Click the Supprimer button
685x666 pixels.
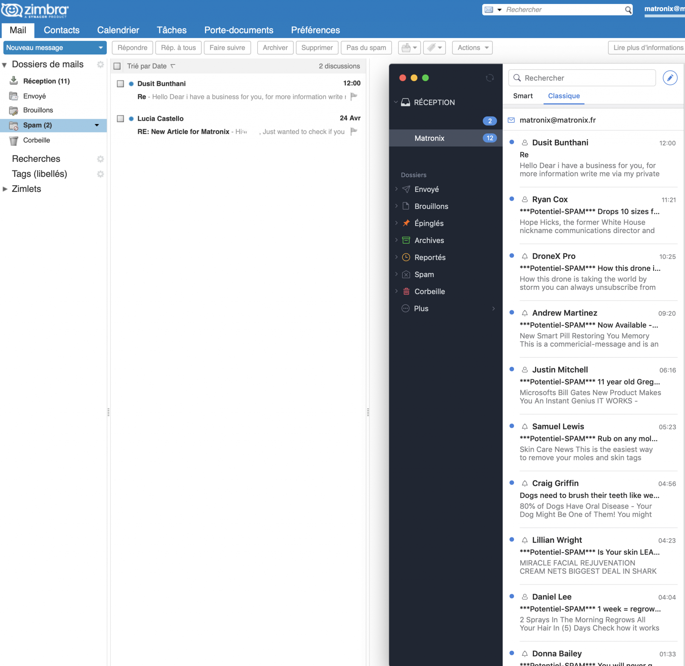tap(317, 47)
